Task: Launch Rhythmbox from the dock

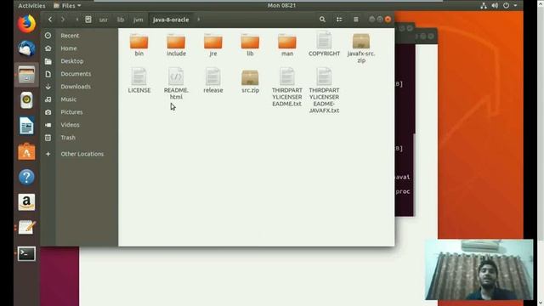Action: (x=26, y=100)
